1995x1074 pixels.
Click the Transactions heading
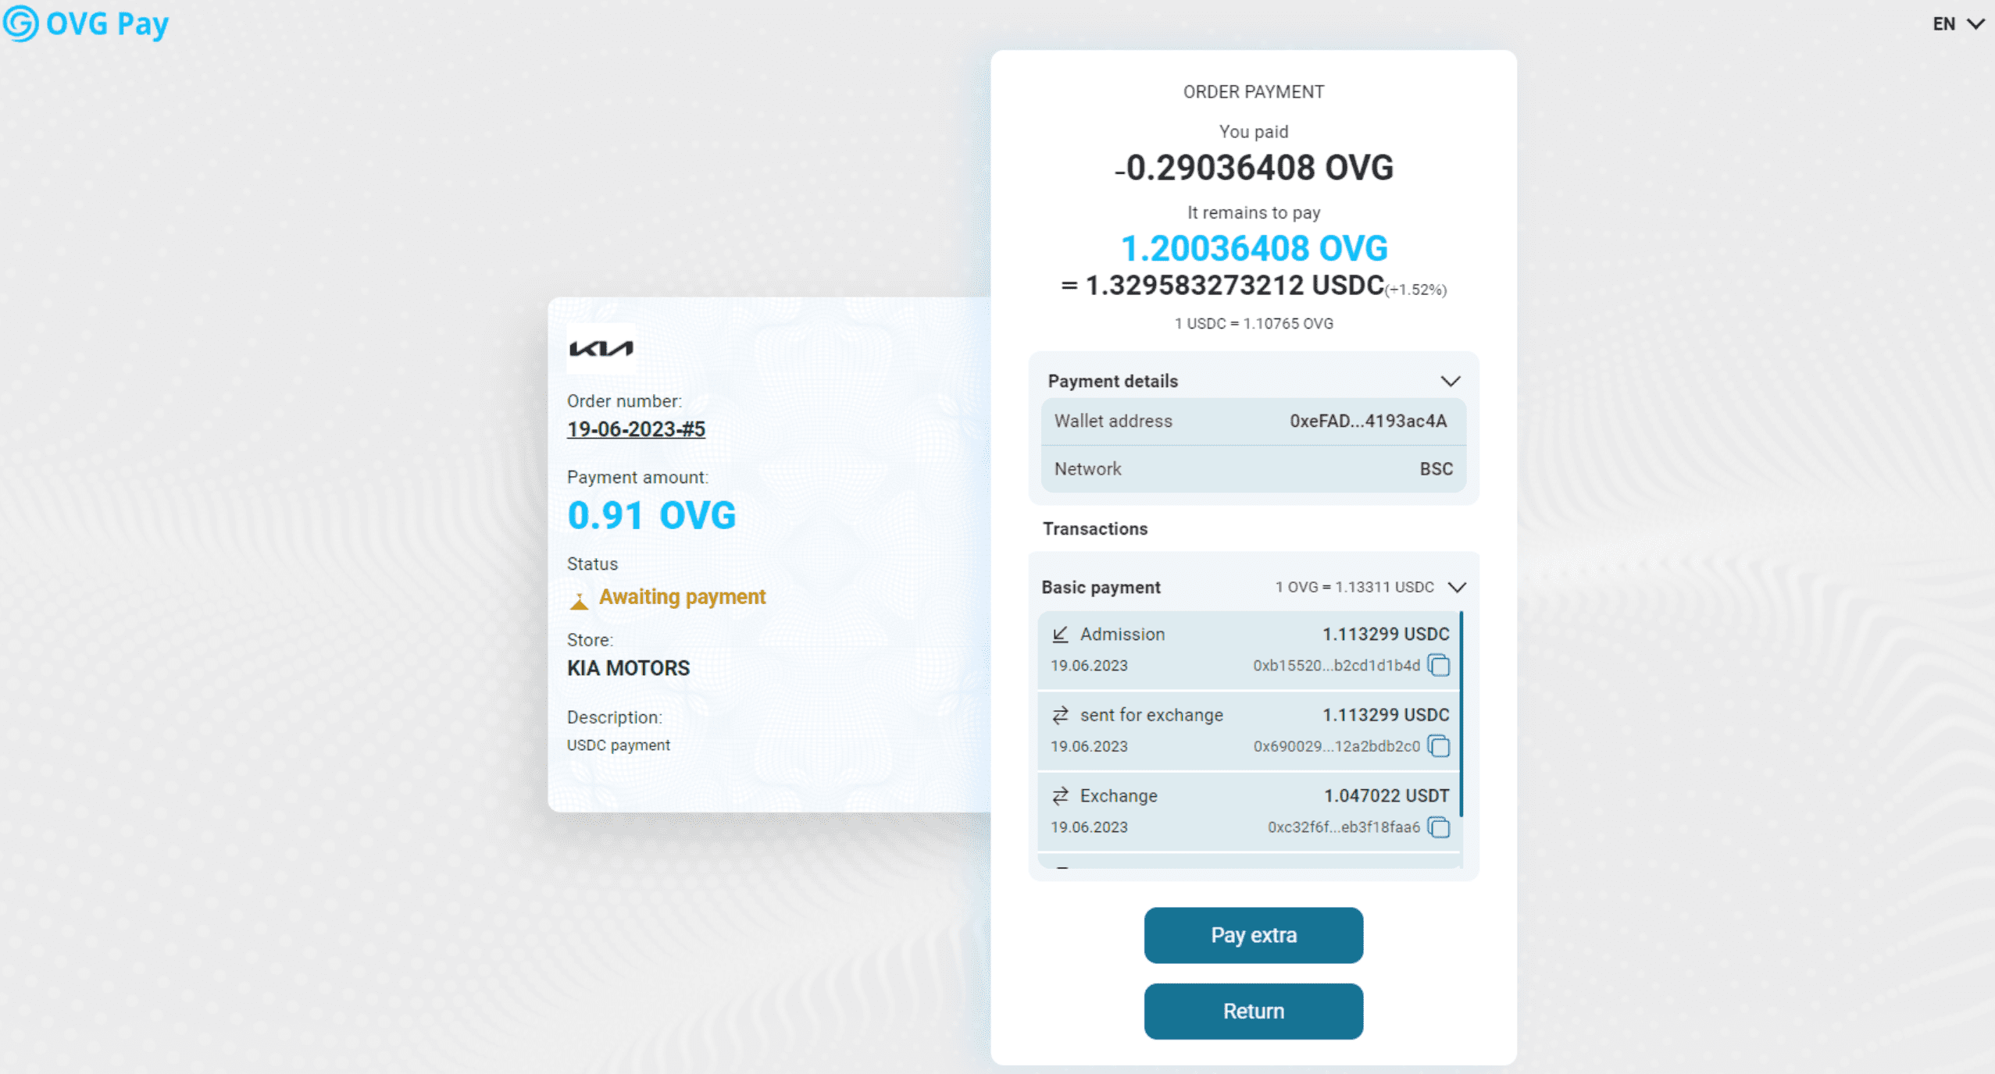coord(1095,529)
